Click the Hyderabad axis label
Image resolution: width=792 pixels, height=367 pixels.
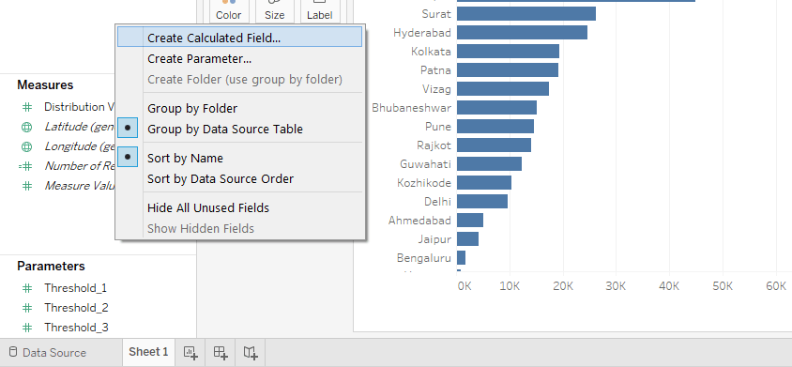[x=422, y=32]
